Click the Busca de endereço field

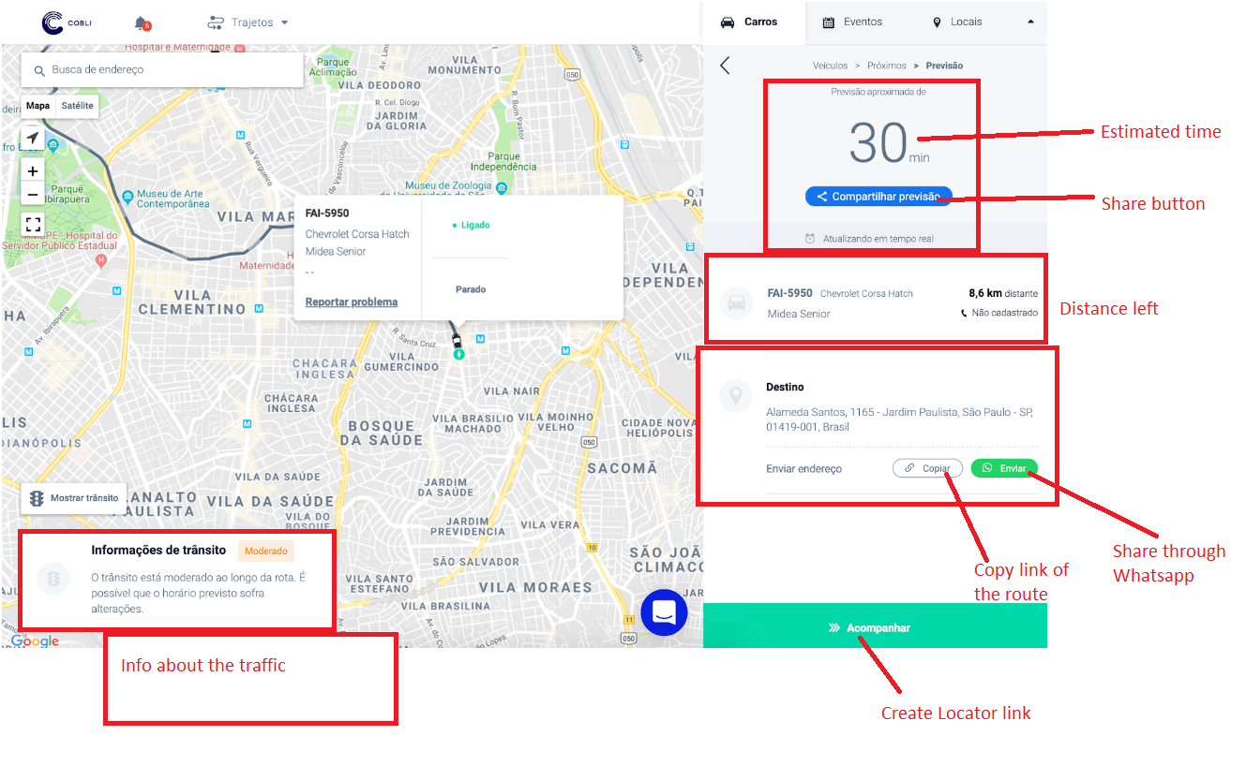[x=162, y=70]
